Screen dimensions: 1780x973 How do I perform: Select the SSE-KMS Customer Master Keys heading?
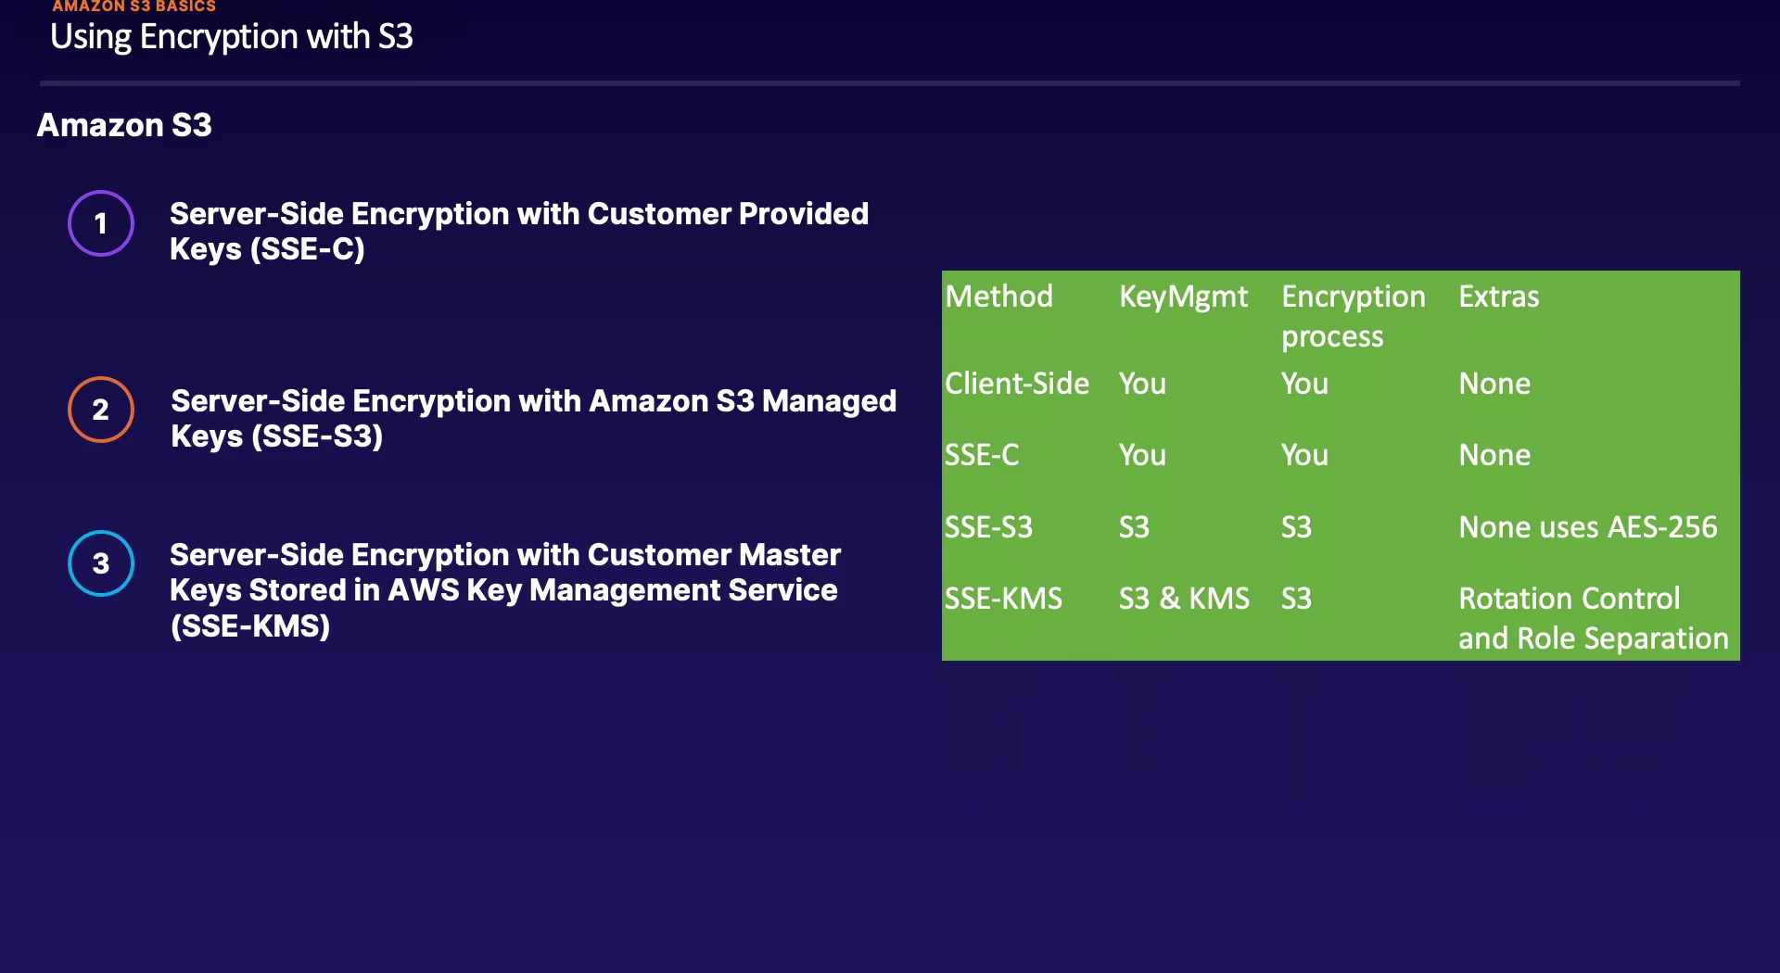click(504, 590)
